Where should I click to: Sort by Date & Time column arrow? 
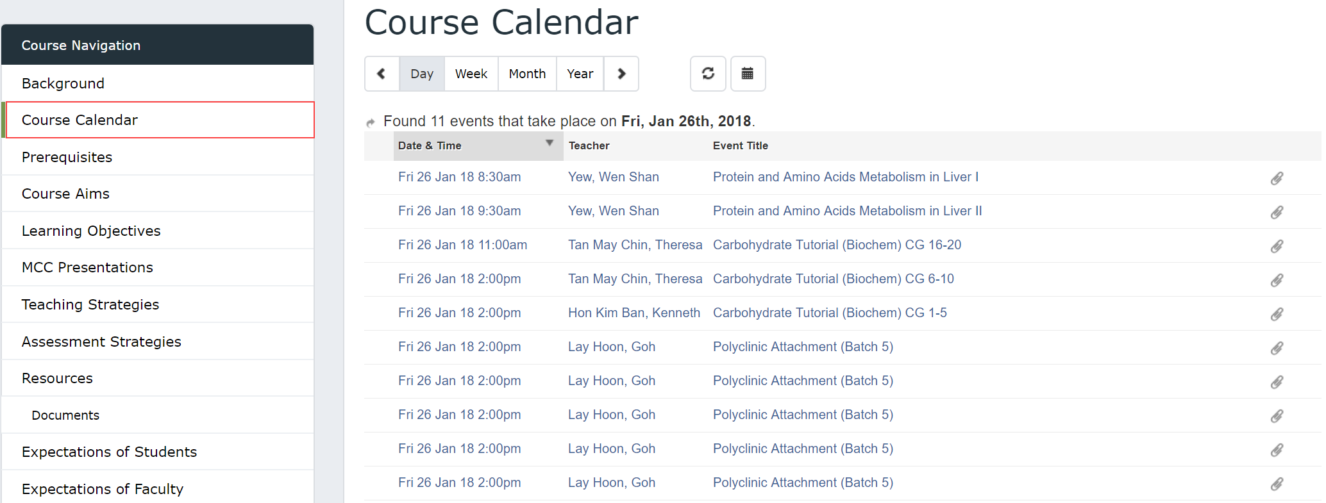click(x=550, y=143)
